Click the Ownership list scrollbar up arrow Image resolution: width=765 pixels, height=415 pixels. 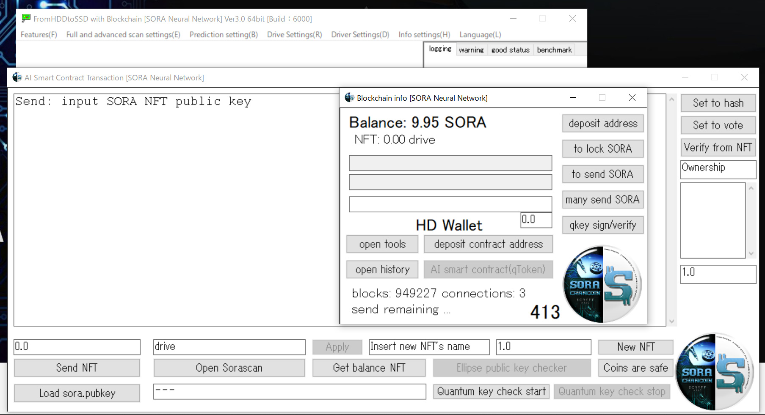[751, 188]
